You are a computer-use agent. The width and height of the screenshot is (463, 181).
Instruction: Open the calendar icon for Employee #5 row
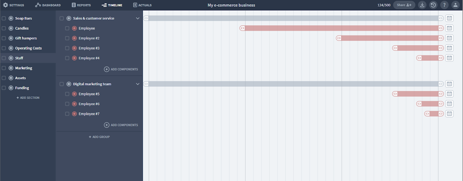pos(449,94)
